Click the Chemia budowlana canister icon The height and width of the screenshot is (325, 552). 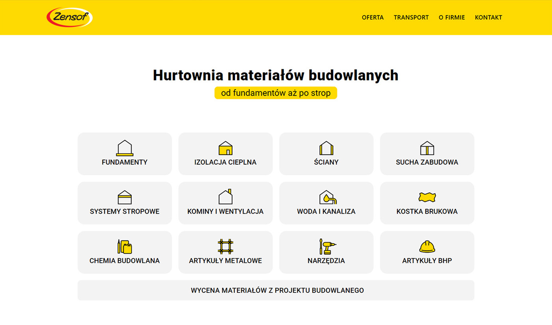[125, 247]
